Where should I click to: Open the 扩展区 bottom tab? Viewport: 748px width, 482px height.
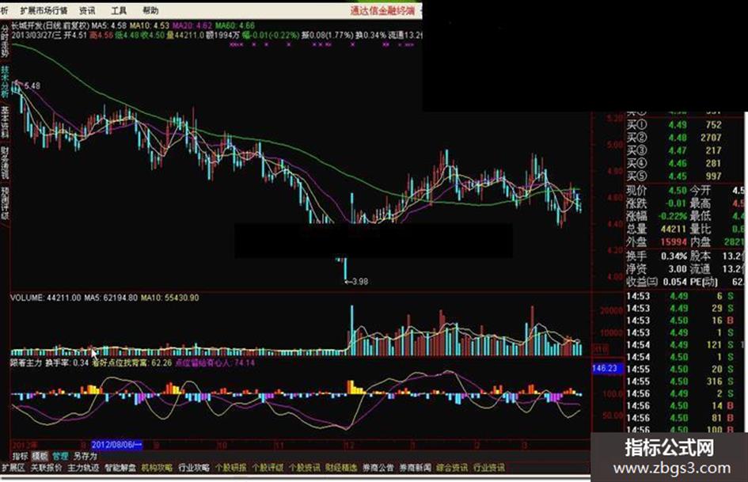13,468
